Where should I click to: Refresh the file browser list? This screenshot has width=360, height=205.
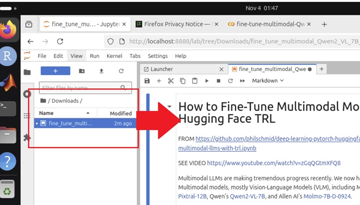click(121, 71)
